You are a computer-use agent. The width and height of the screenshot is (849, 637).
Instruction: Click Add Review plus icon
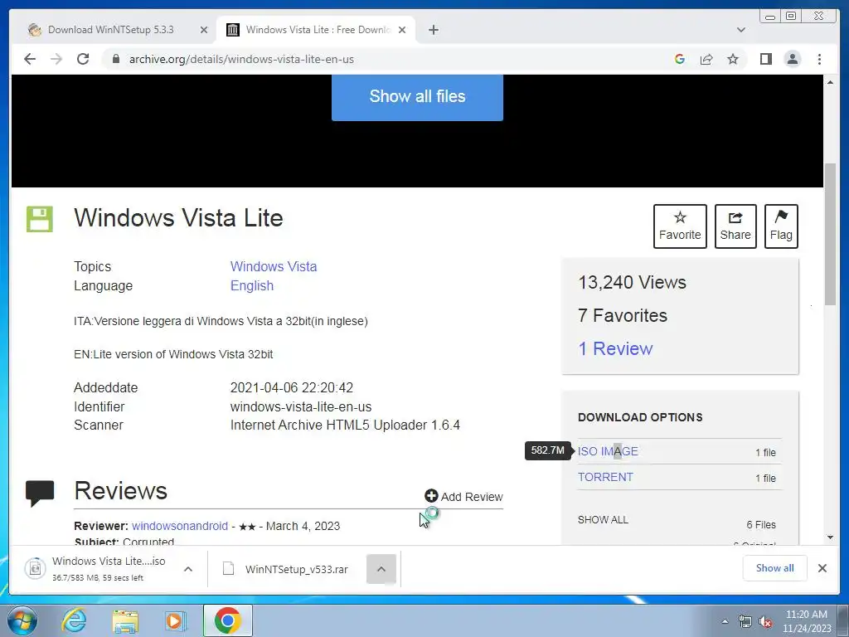point(431,496)
